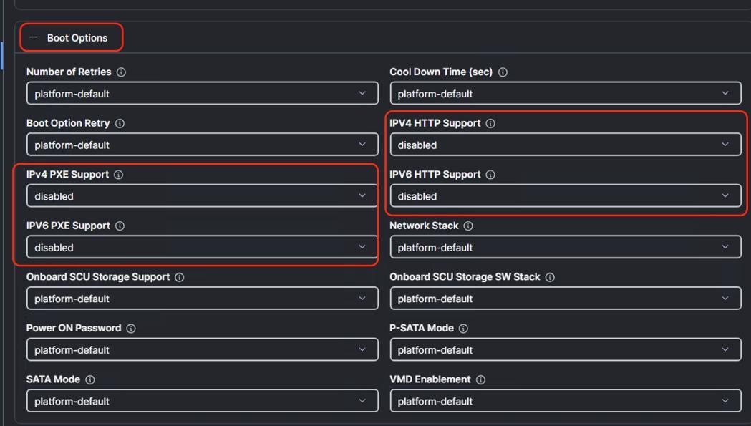The height and width of the screenshot is (426, 751).
Task: Click info icon next to Boot Option Retry
Action: tap(120, 123)
